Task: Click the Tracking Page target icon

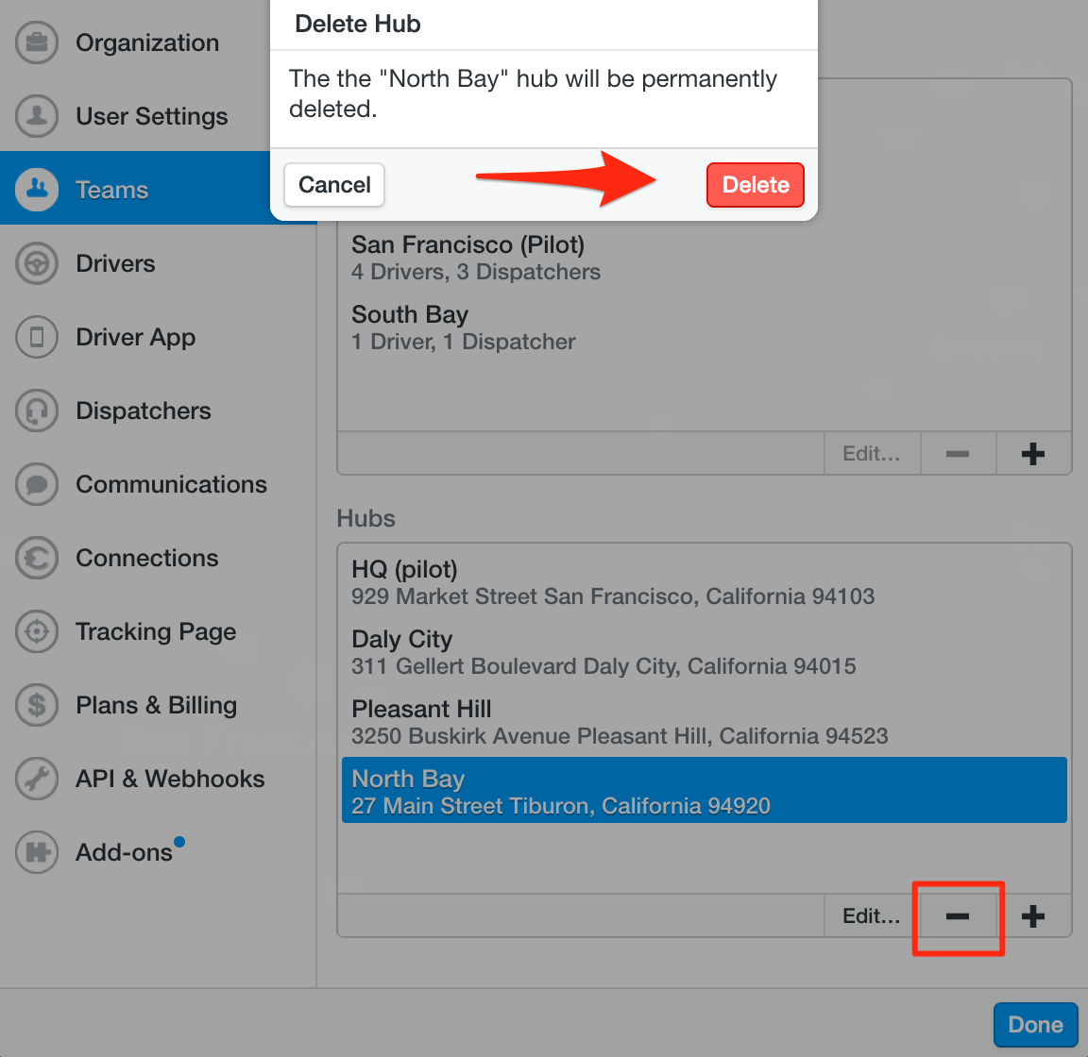Action: coord(37,631)
